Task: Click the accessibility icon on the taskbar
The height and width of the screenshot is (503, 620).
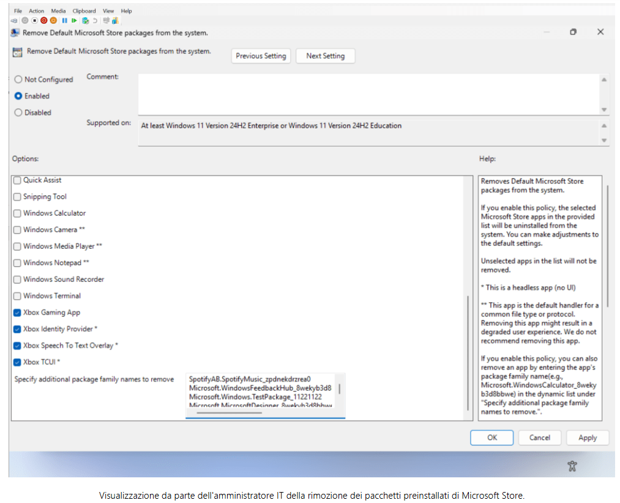Action: pos(572,466)
